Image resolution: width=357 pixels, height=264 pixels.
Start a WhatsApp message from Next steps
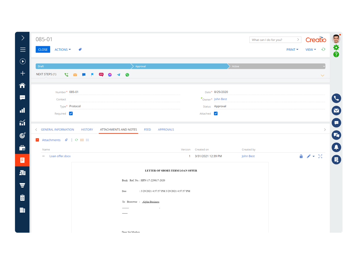pyautogui.click(x=127, y=75)
